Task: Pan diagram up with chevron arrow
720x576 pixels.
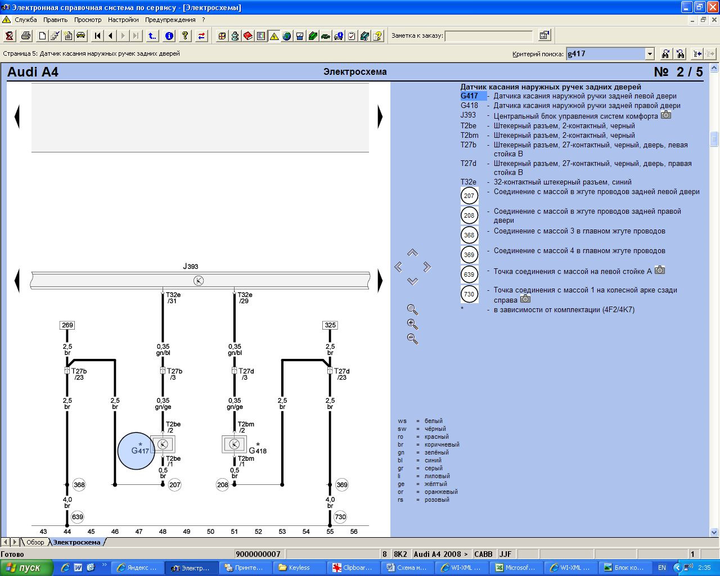Action: click(412, 253)
